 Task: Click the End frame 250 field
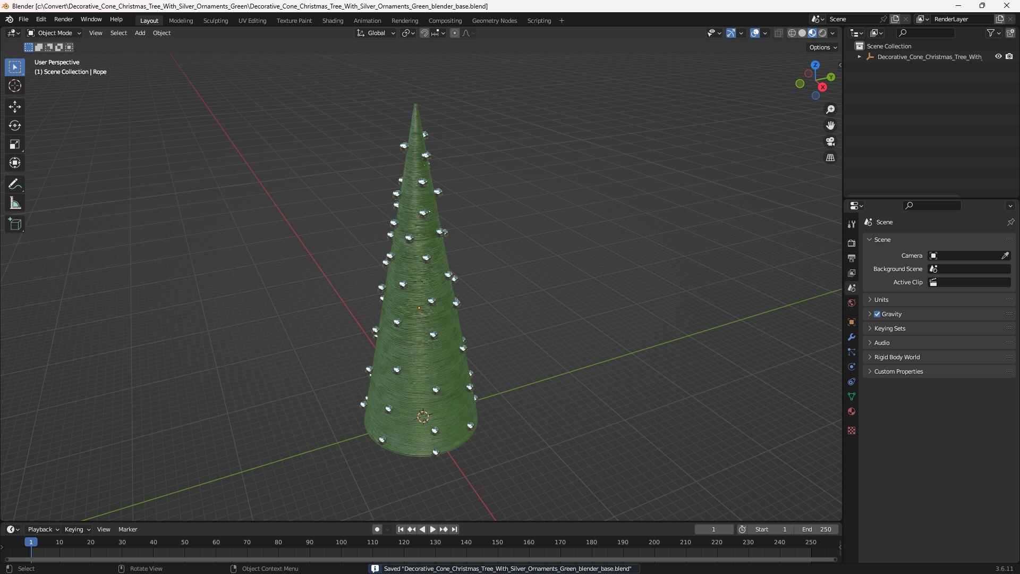click(817, 529)
